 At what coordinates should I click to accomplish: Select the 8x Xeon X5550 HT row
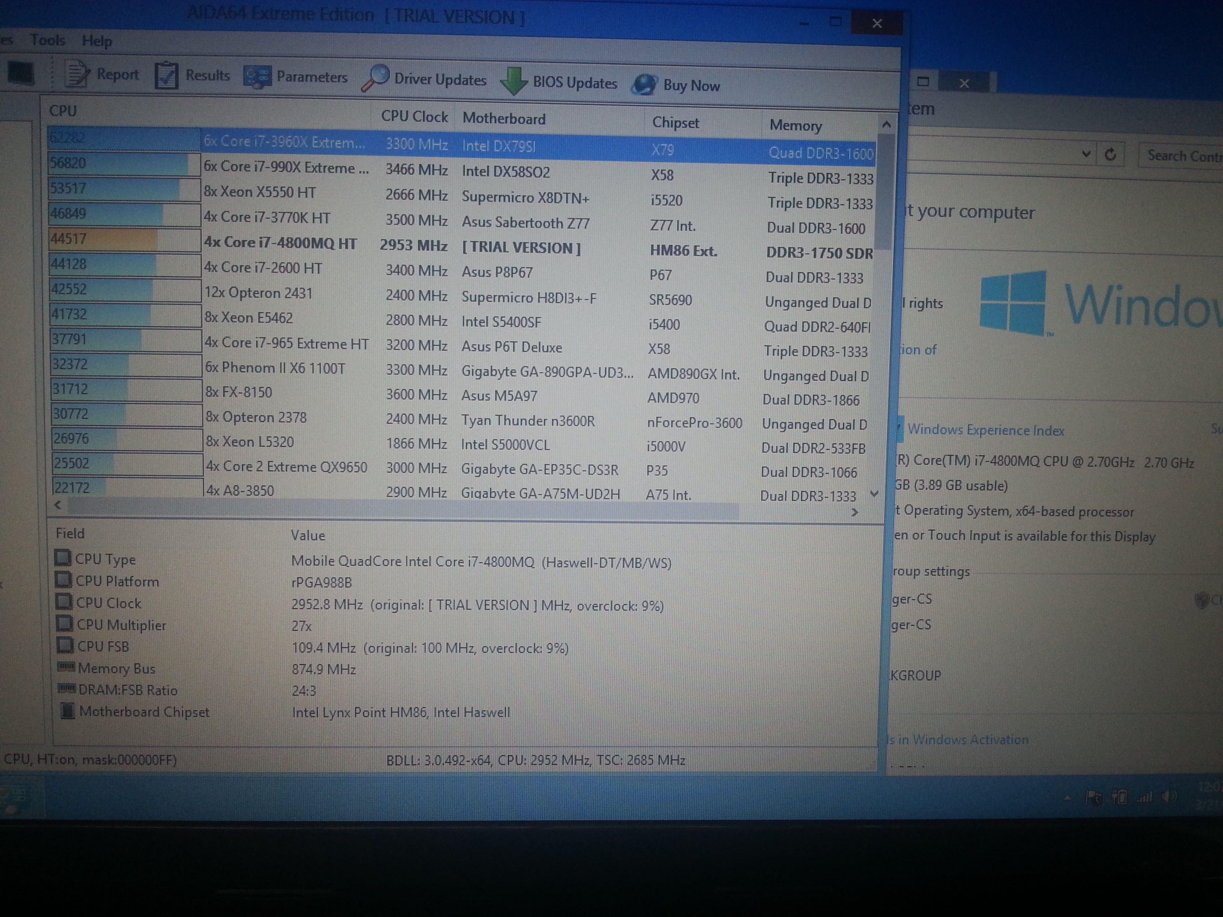click(x=461, y=195)
